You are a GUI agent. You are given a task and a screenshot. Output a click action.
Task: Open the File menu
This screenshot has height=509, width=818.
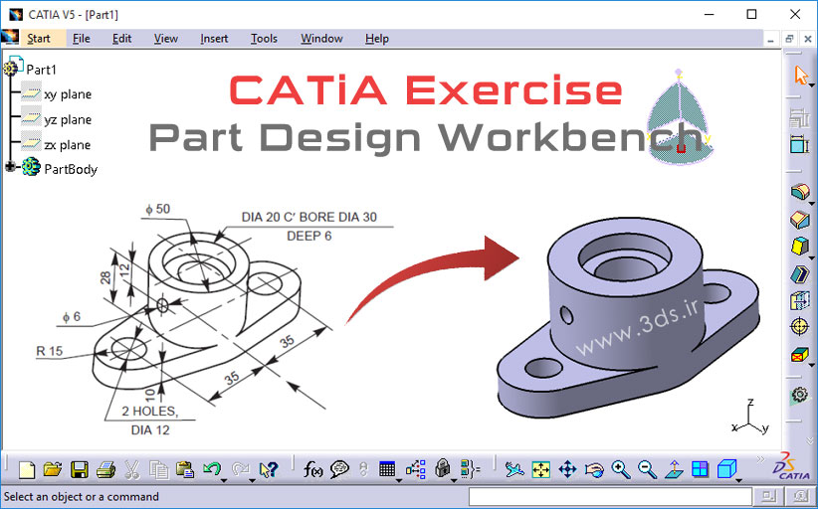[82, 39]
